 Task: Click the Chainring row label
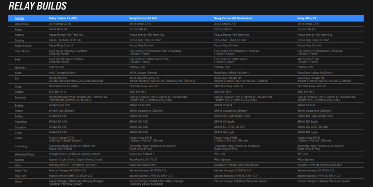click(x=21, y=146)
